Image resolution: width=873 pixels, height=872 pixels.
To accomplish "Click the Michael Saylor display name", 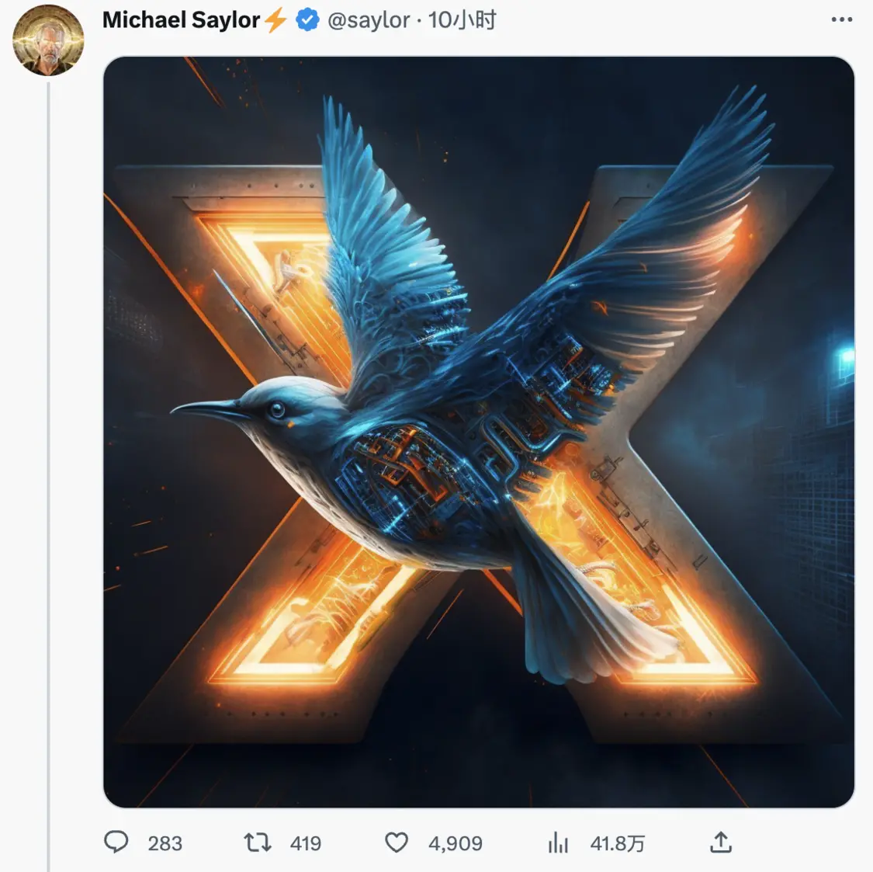I will tap(181, 20).
